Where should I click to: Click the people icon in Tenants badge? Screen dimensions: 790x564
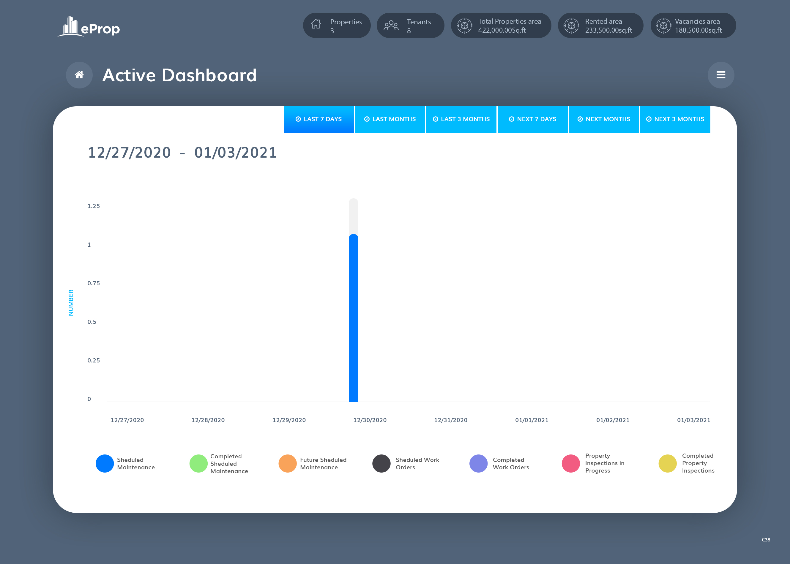click(391, 25)
